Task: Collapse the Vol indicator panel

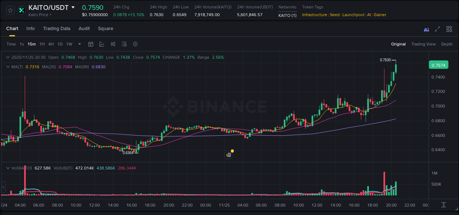Action: [x=8, y=168]
